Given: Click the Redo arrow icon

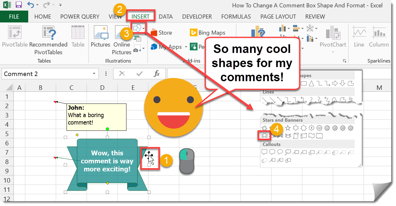Looking at the screenshot, I should click(x=46, y=5).
